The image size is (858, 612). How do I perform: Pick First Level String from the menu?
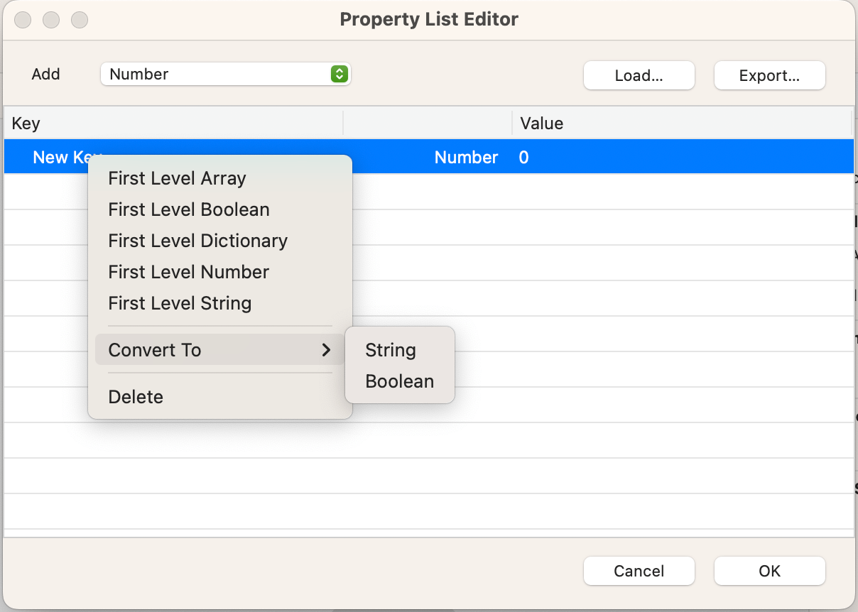[180, 303]
